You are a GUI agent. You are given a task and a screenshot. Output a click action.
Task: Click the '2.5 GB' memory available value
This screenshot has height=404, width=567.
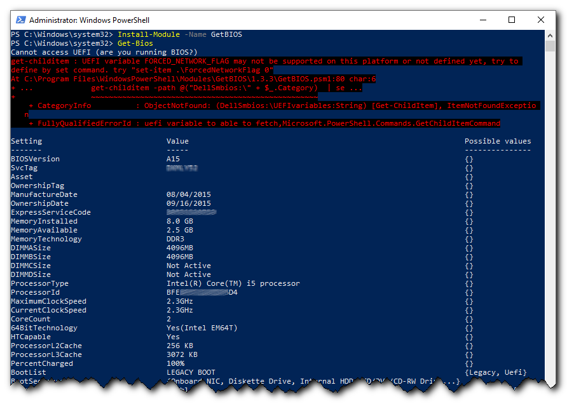pyautogui.click(x=180, y=230)
